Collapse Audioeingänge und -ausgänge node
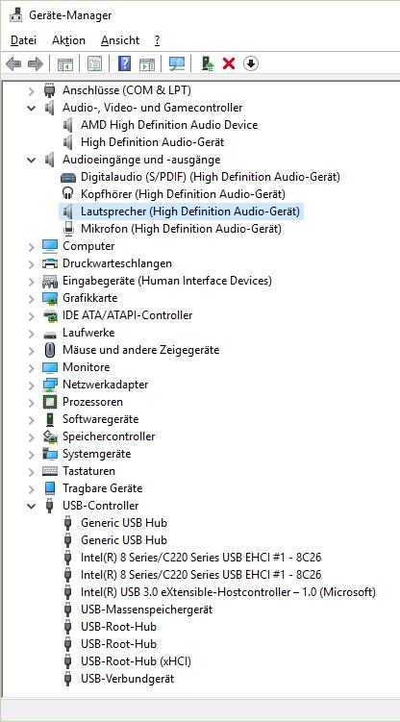 pos(32,160)
